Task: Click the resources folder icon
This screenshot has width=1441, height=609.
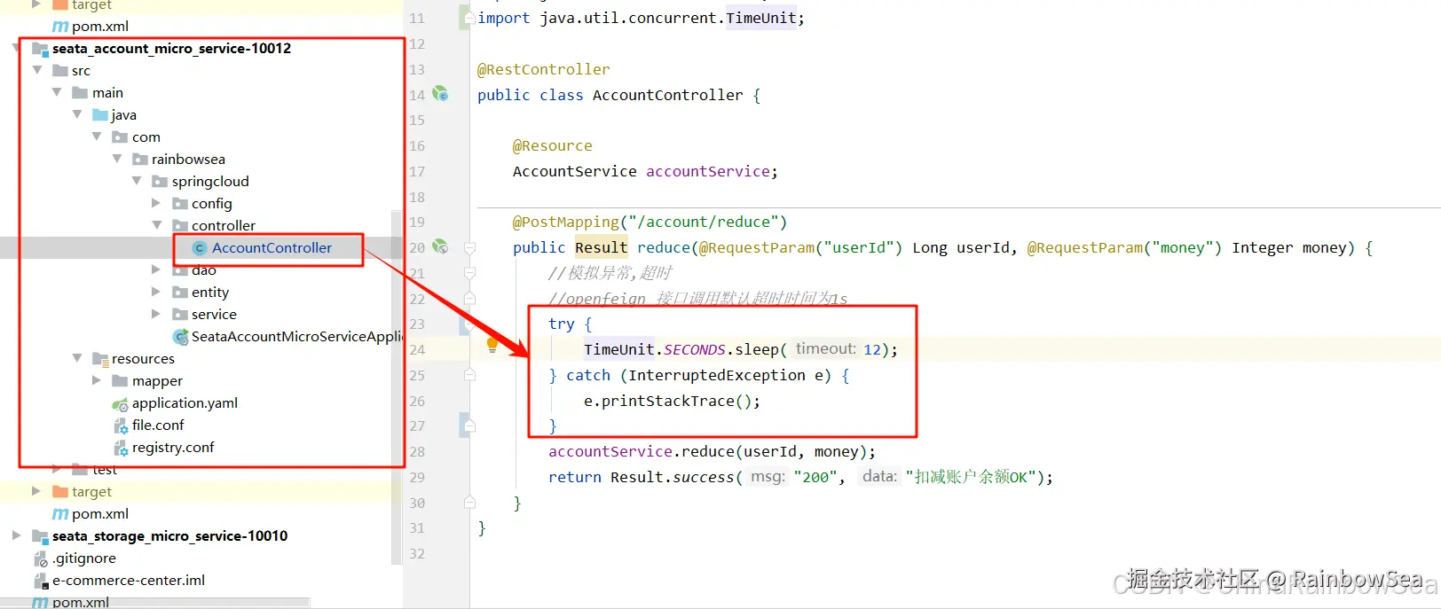Action: (x=100, y=359)
